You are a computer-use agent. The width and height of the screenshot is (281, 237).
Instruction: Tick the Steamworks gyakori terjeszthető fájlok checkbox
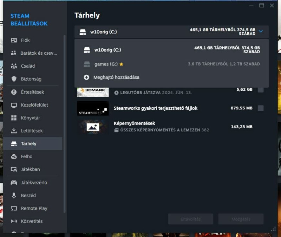pos(261,108)
